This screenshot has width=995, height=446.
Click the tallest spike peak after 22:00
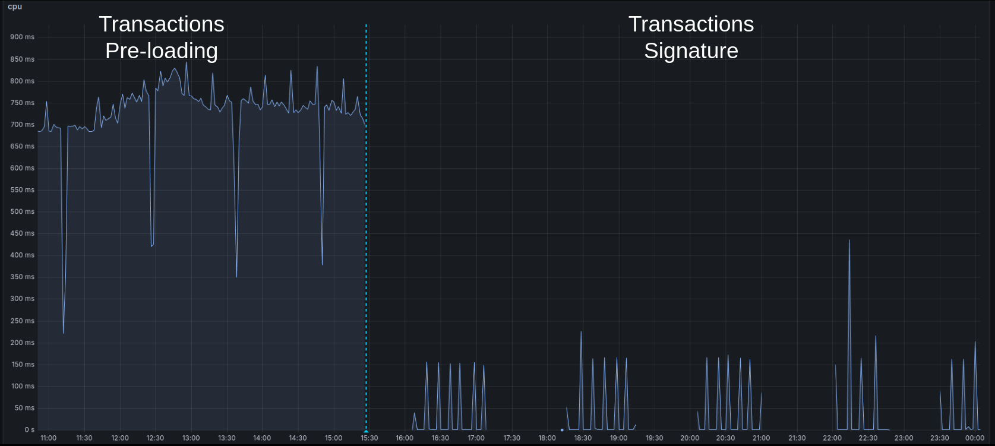pyautogui.click(x=849, y=241)
